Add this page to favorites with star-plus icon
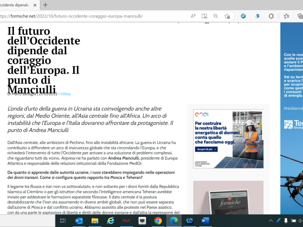The height and width of the screenshot is (227, 303). pyautogui.click(x=227, y=16)
